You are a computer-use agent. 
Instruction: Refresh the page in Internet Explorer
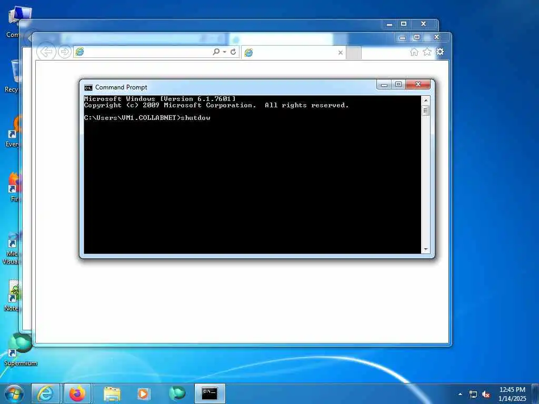click(x=233, y=52)
